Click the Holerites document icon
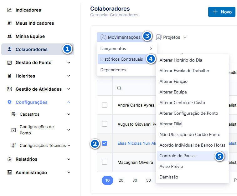Image resolution: width=237 pixels, height=196 pixels. pos(9,76)
